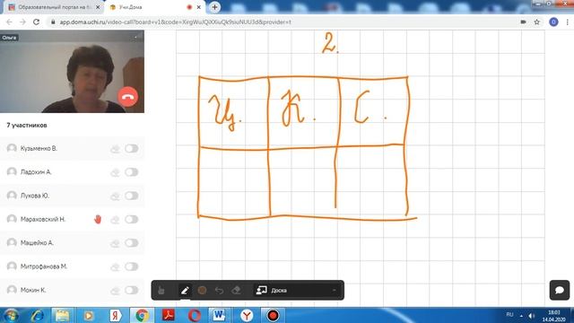Select participant name Лукова Ю.
This screenshot has height=323, width=574.
(35, 196)
